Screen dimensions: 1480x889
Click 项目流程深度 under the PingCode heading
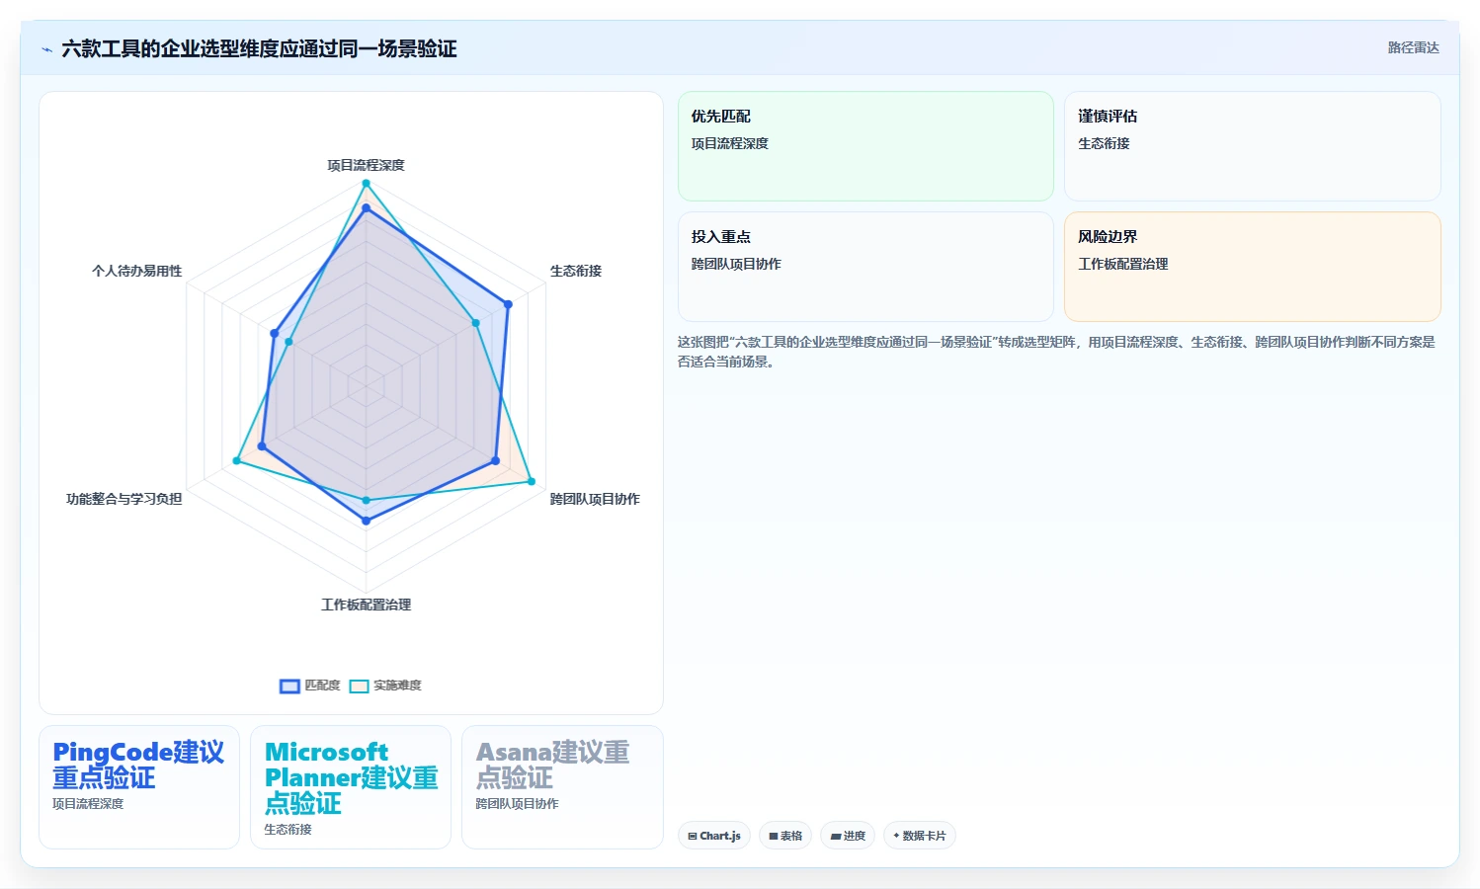[88, 804]
